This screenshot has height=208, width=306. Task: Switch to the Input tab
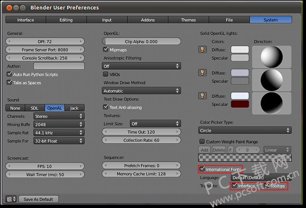pyautogui.click(x=107, y=20)
